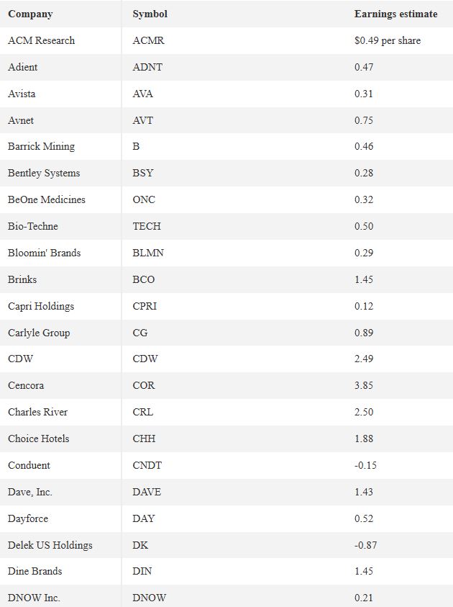Select Barrick Mining in the table

click(x=41, y=146)
